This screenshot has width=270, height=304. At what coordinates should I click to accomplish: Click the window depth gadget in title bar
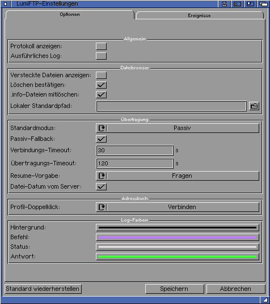pyautogui.click(x=263, y=3)
